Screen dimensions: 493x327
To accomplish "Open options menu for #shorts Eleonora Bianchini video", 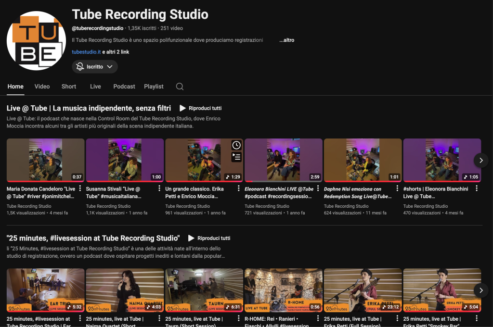I will pos(477,188).
